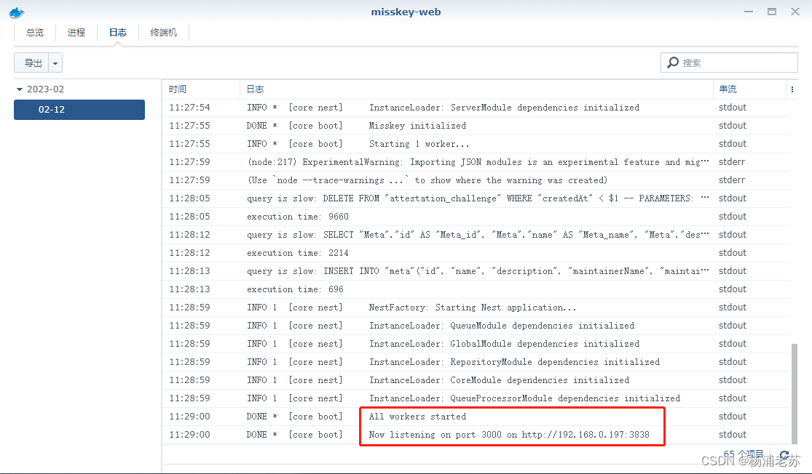
Task: Click the 串流 column header
Action: click(750, 89)
